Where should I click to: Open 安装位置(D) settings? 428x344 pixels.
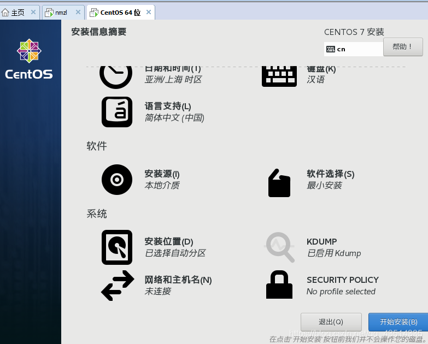pyautogui.click(x=169, y=241)
